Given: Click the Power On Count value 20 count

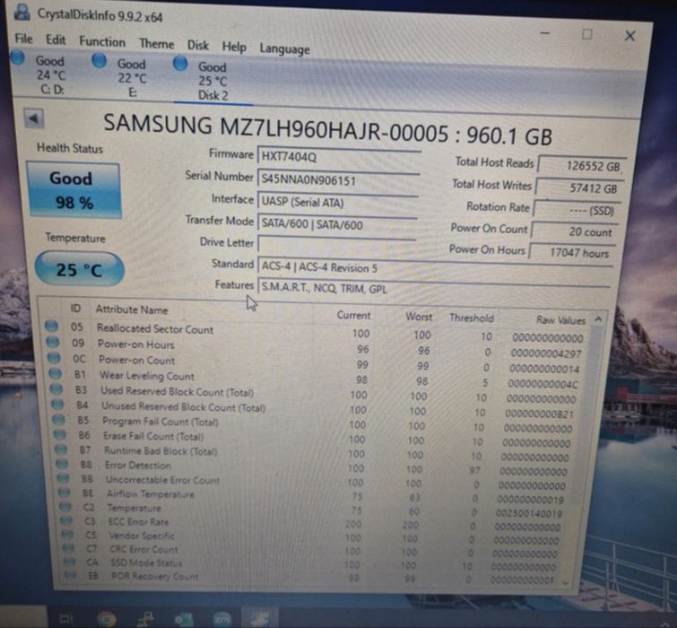Looking at the screenshot, I should click(x=574, y=232).
